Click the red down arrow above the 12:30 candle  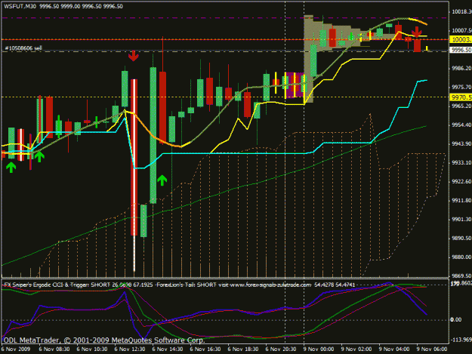[x=134, y=56]
